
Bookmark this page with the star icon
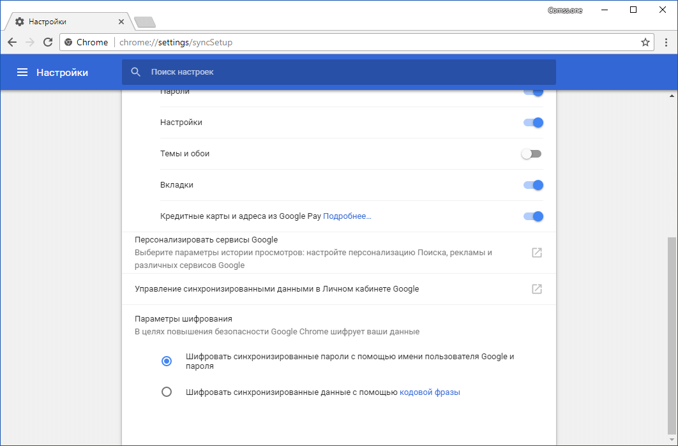pyautogui.click(x=645, y=42)
